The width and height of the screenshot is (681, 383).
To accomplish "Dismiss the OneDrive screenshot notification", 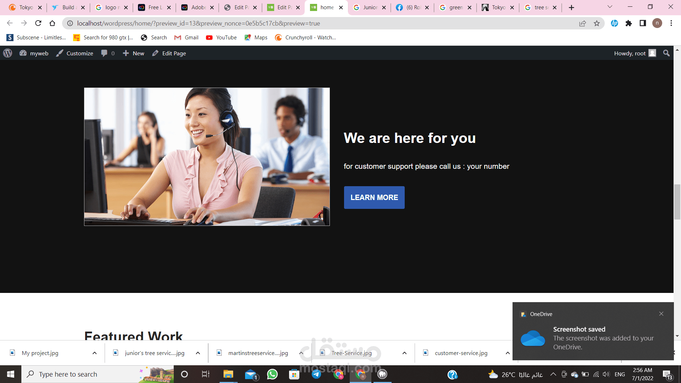I will (661, 314).
